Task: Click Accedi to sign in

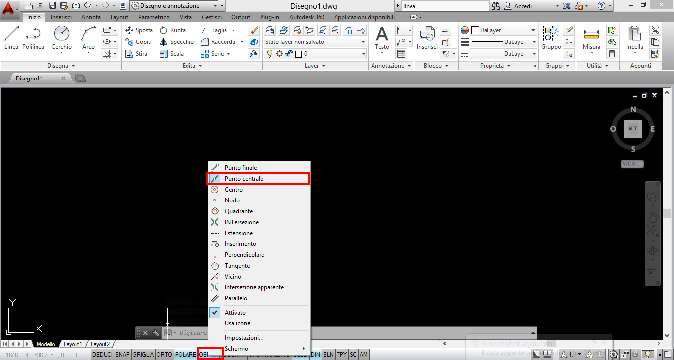Action: [x=523, y=6]
